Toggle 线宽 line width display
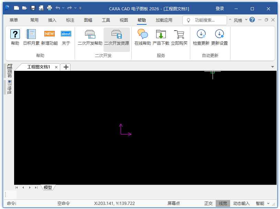Screen dimensions: 280x209 223,203
